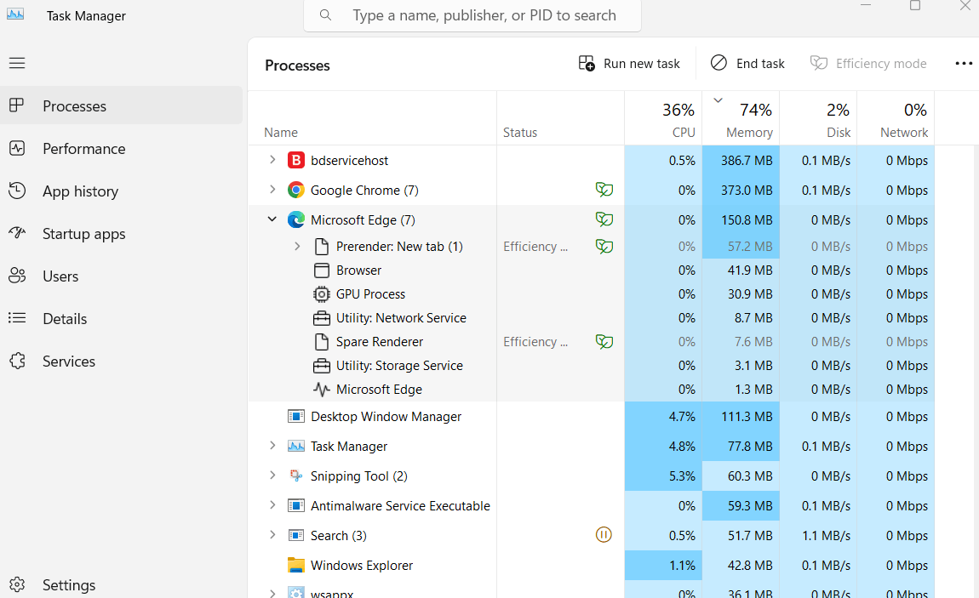Click the Desktop Window Manager icon
979x598 pixels.
pos(296,416)
